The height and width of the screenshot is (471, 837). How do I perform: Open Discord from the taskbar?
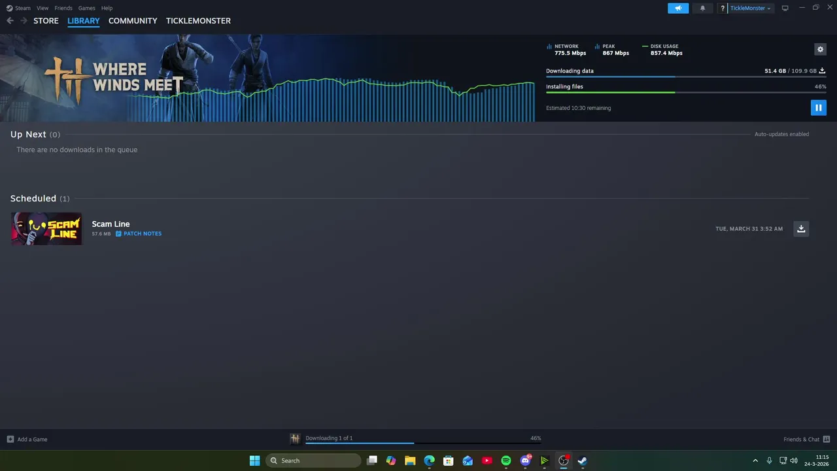[525, 461]
